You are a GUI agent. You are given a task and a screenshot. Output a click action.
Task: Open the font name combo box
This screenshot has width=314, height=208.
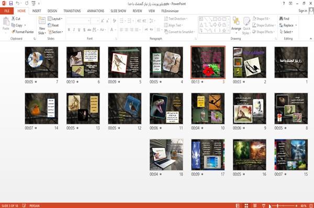coord(78,21)
